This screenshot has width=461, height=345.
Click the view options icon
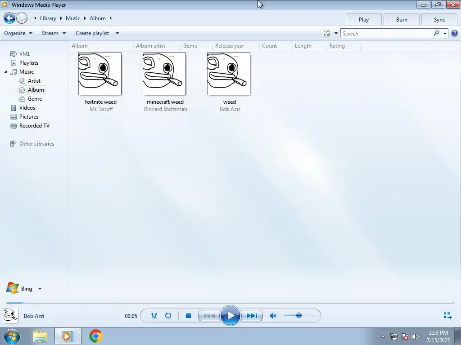[x=326, y=33]
